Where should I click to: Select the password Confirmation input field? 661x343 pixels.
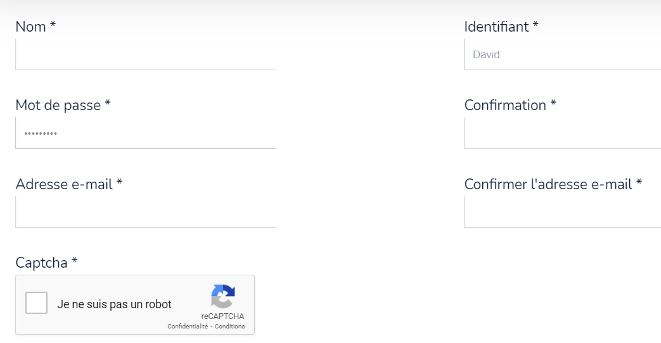[x=562, y=133]
